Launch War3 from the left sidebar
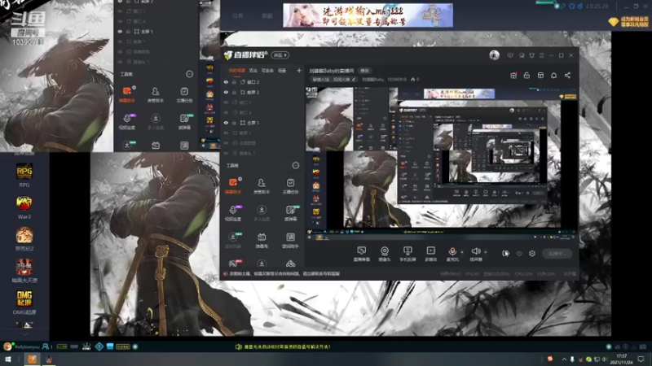The width and height of the screenshot is (652, 366). pos(24,207)
